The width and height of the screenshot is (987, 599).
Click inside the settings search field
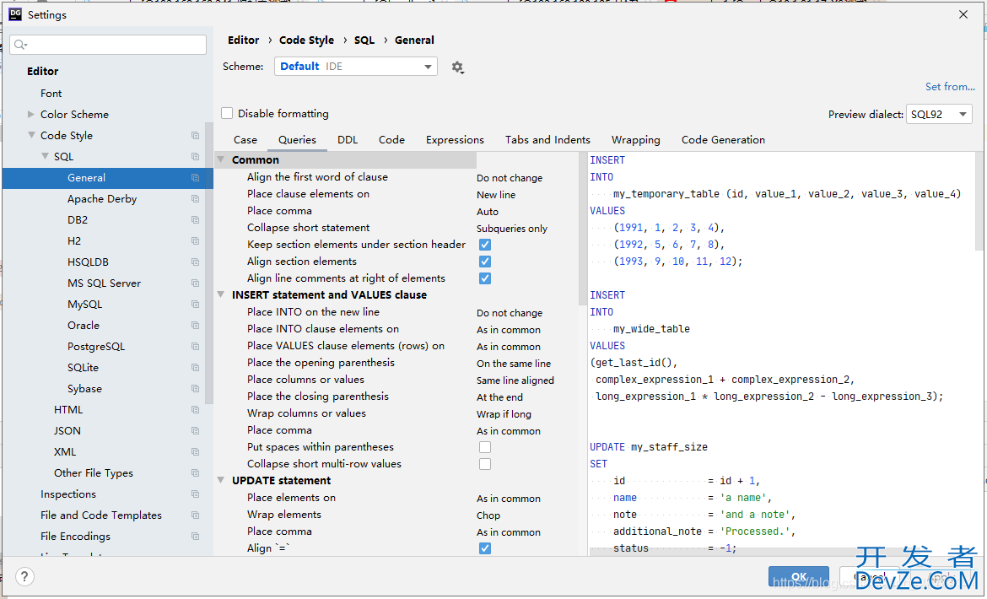108,45
